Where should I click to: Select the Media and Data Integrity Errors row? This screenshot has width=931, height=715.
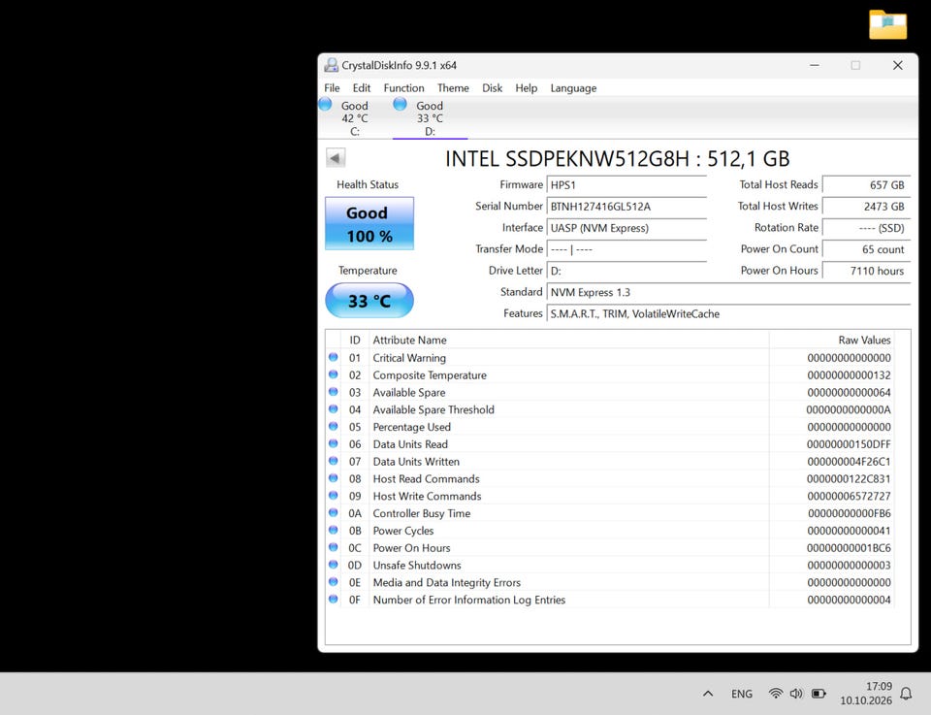tap(610, 582)
